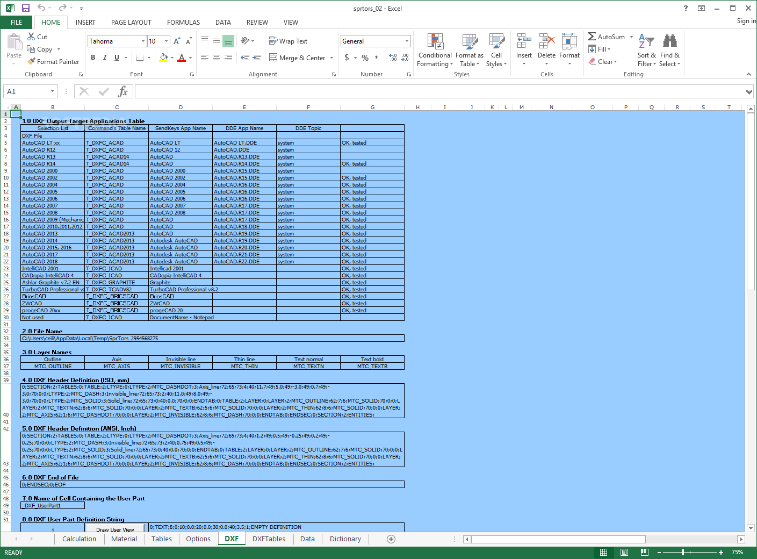Undo the last action in the title bar
757x559 pixels.
41,8
